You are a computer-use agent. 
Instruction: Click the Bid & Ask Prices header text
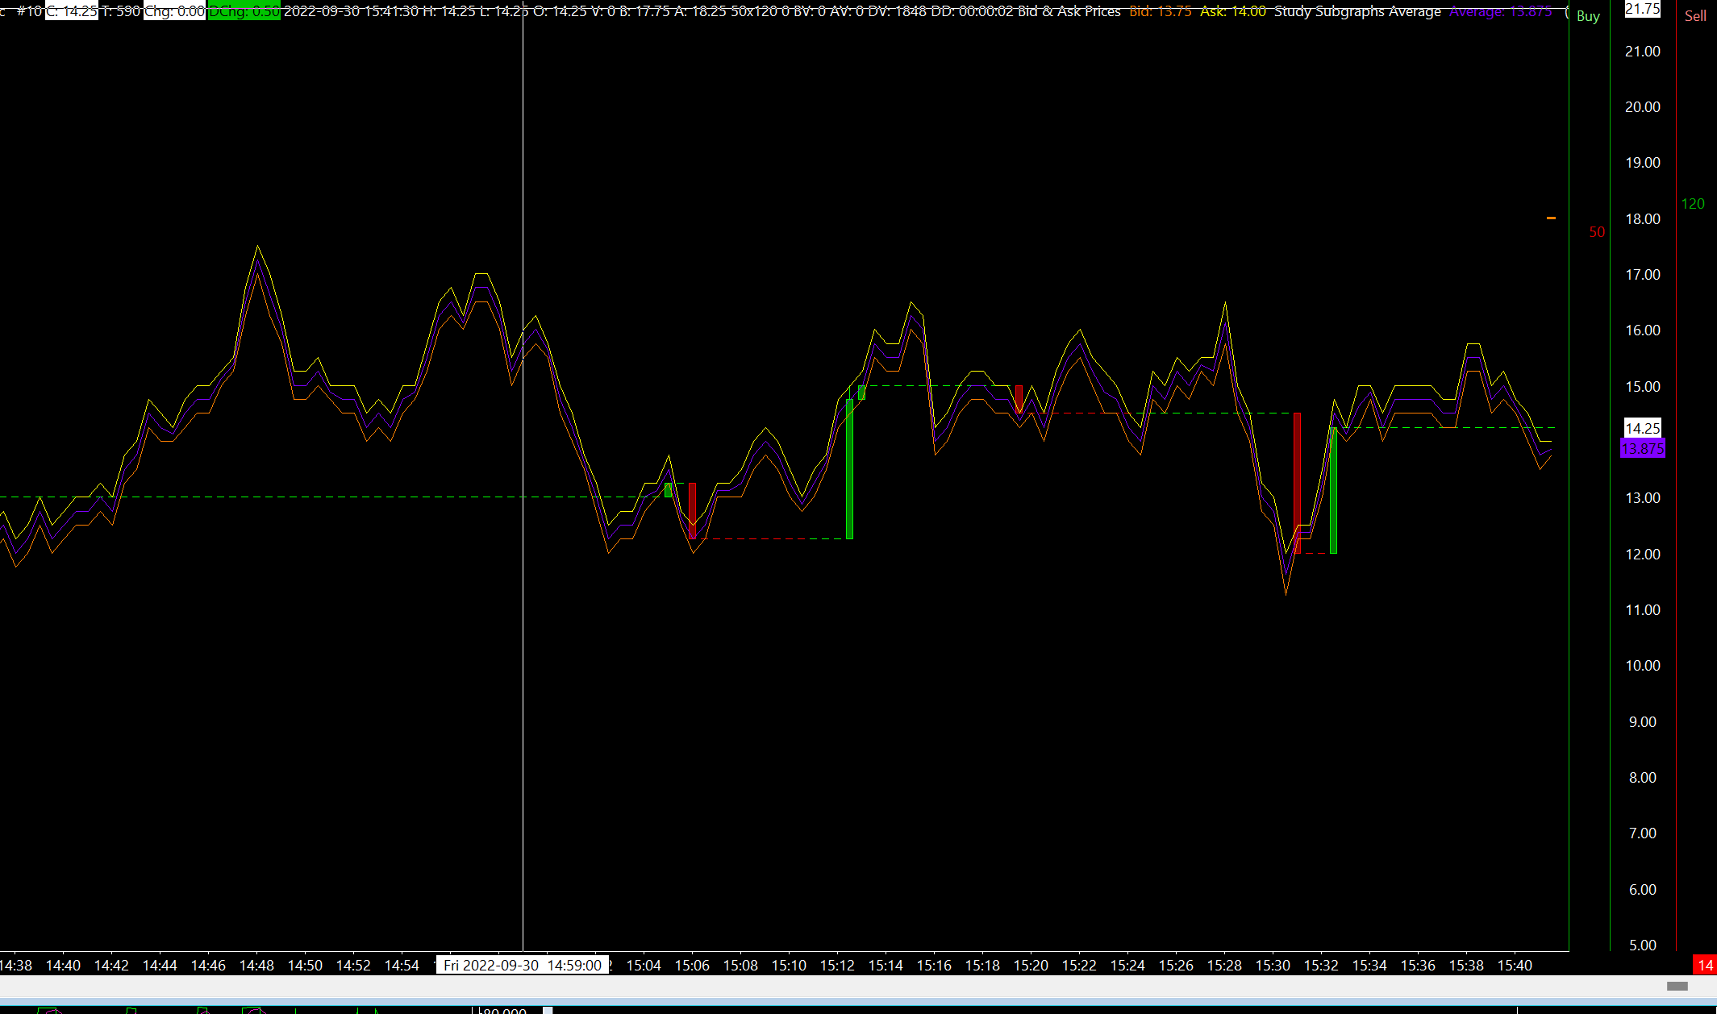1069,11
